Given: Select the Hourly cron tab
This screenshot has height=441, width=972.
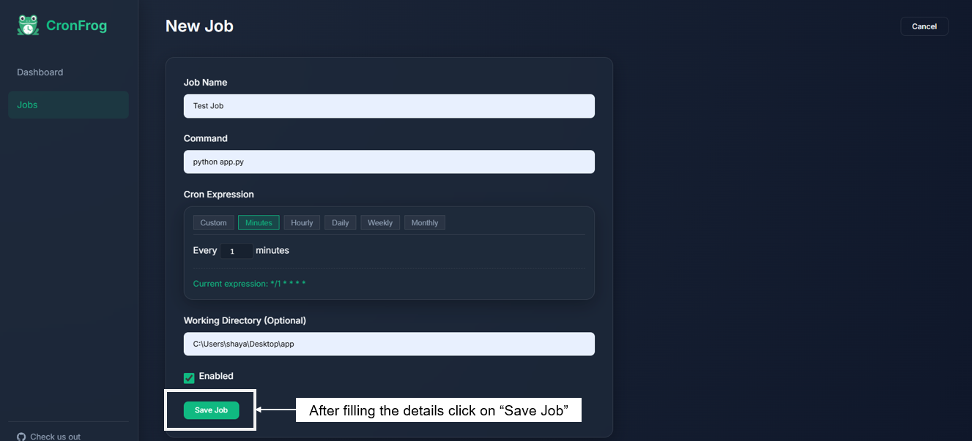Looking at the screenshot, I should click(302, 222).
